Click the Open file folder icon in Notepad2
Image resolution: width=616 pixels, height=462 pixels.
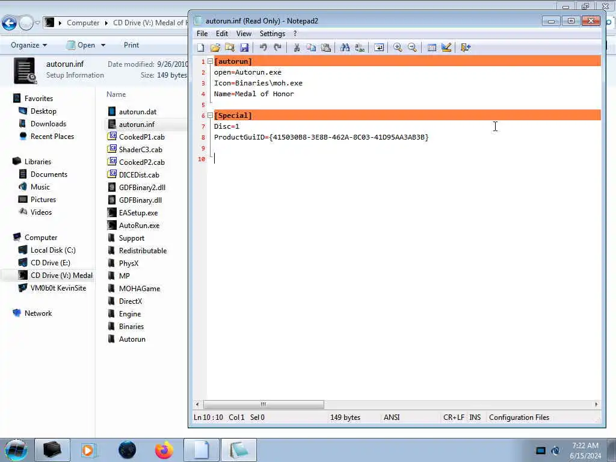click(x=215, y=48)
